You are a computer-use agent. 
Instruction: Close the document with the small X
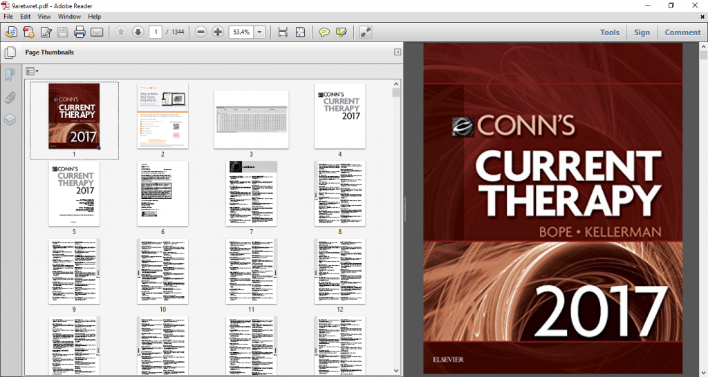click(702, 17)
